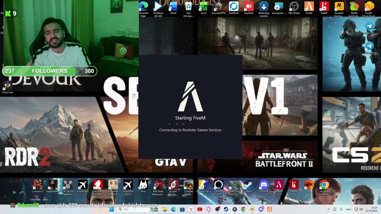
Task: Open the Excel desktop shortcut
Action: click(x=204, y=8)
